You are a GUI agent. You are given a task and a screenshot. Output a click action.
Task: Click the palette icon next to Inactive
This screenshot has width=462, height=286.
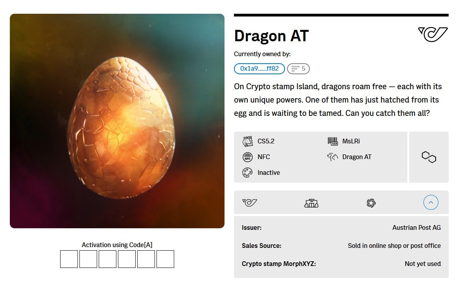pos(247,172)
